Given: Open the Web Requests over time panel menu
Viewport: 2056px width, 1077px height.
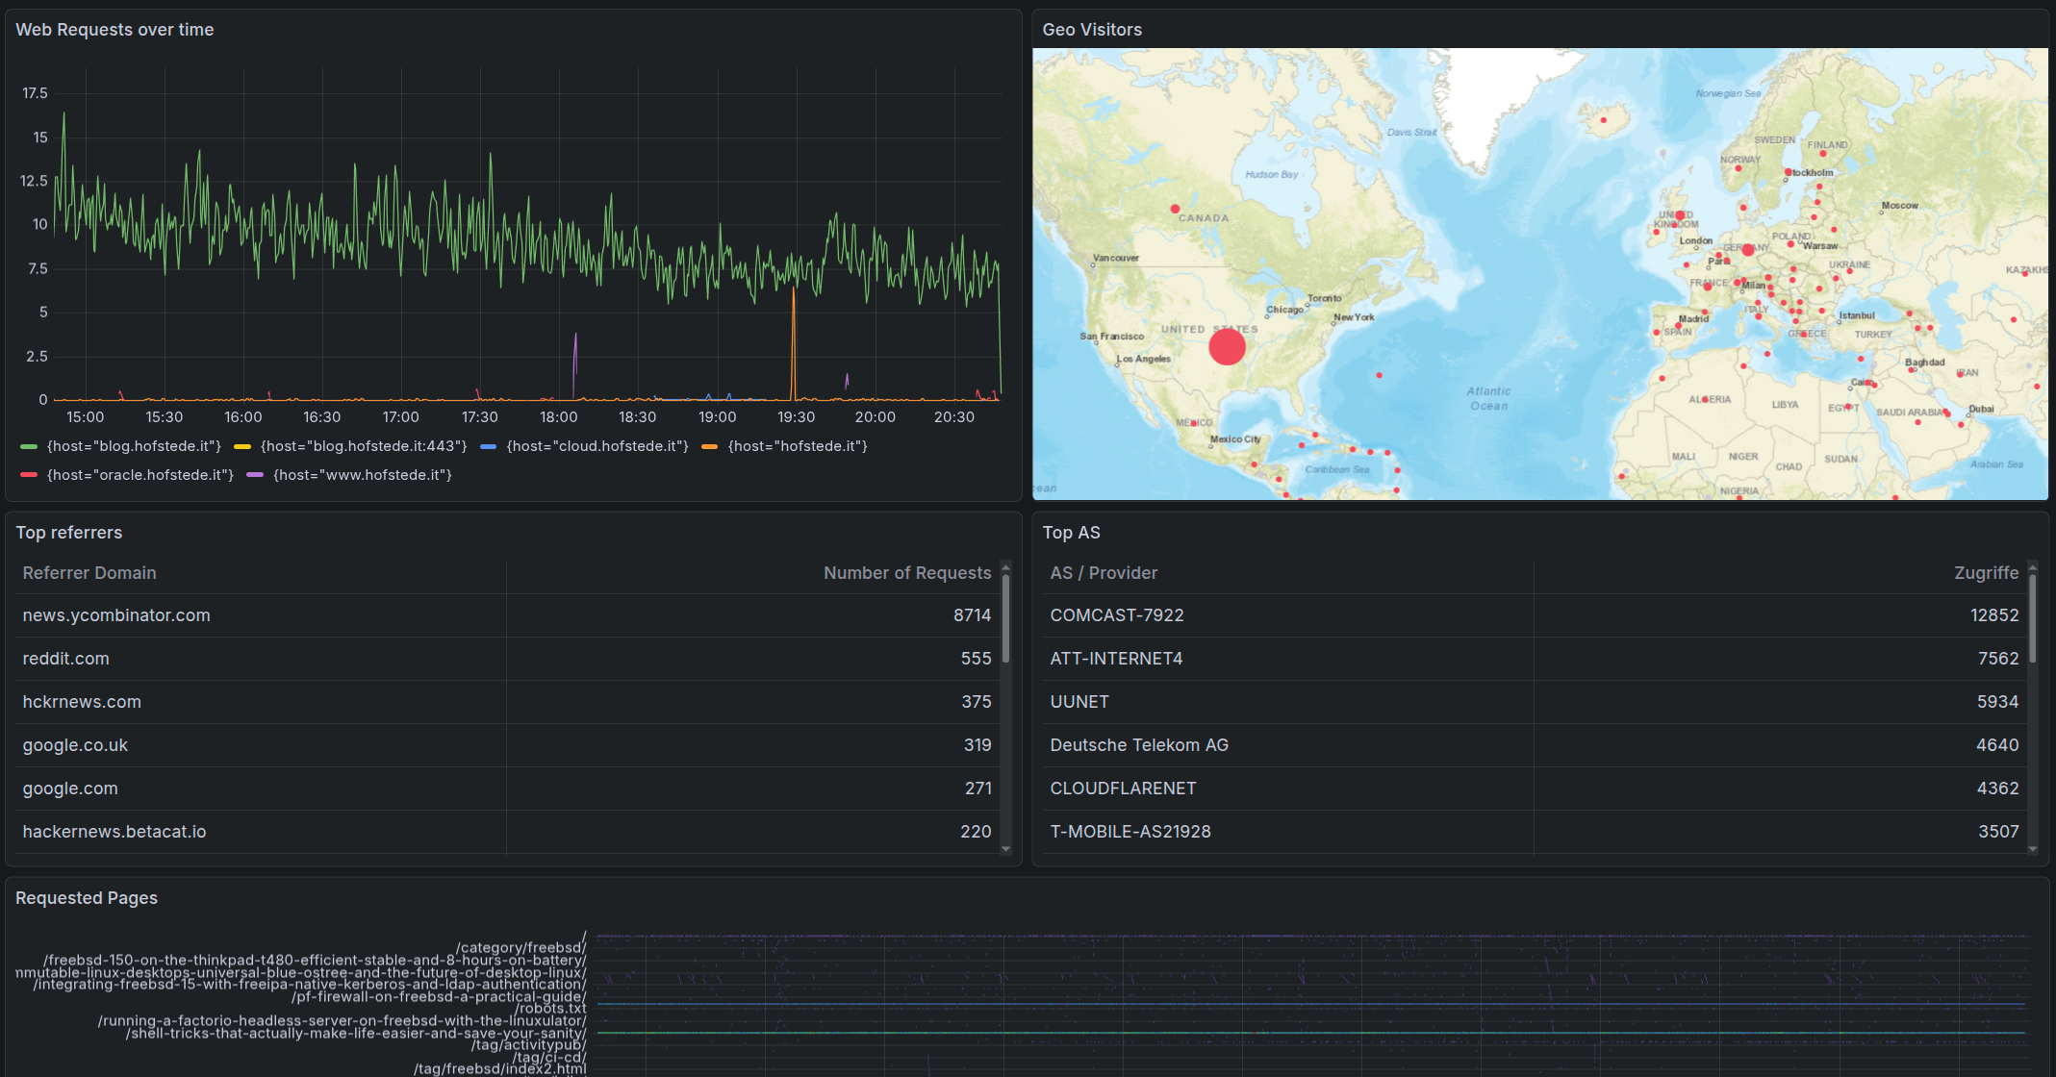Looking at the screenshot, I should (114, 30).
